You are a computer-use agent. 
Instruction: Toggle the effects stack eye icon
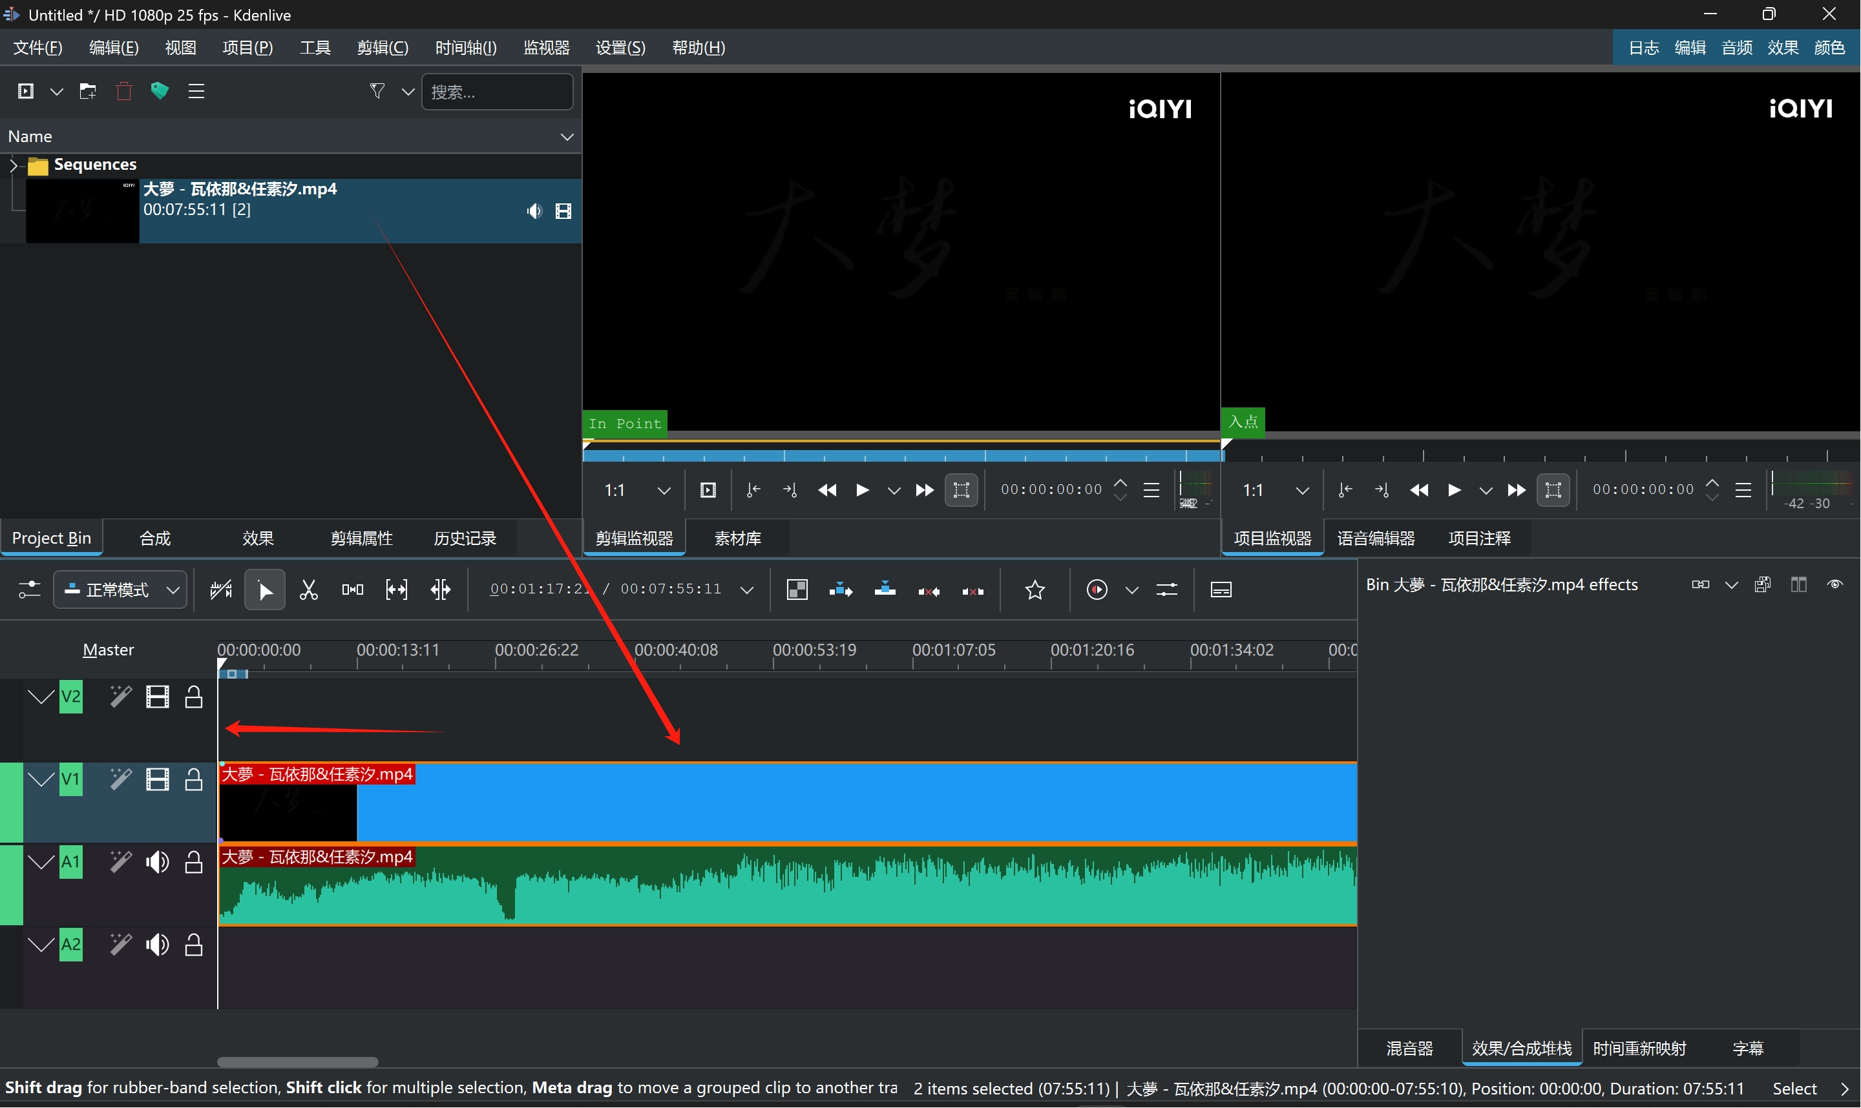1836,584
